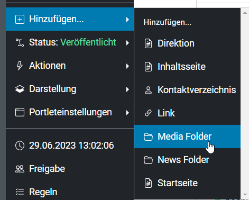
Task: Click the 29.06.2023 13:02:06 timestamp
Action: click(71, 146)
